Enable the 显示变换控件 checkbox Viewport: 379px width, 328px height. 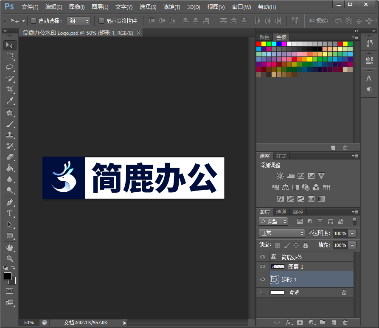[x=101, y=21]
